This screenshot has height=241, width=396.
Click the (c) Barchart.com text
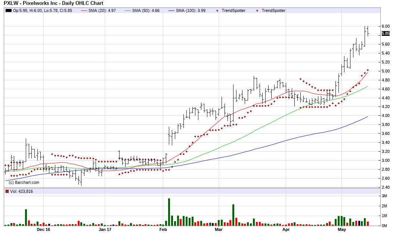point(24,182)
